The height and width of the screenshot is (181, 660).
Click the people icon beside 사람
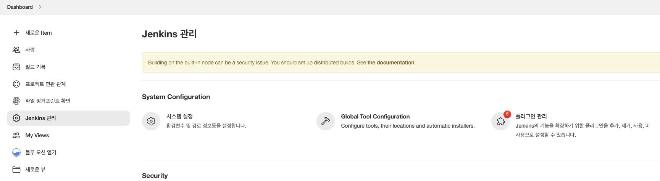(x=16, y=50)
